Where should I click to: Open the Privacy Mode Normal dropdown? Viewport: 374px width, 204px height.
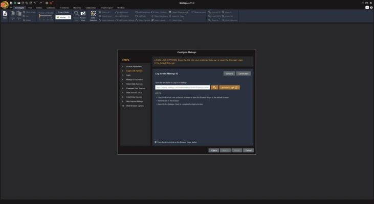tap(63, 17)
